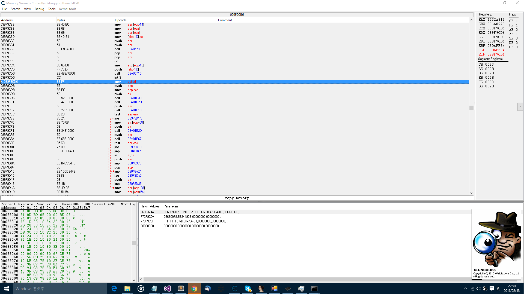Click the Visual Studio taskbar icon
The width and height of the screenshot is (524, 294).
point(167,289)
